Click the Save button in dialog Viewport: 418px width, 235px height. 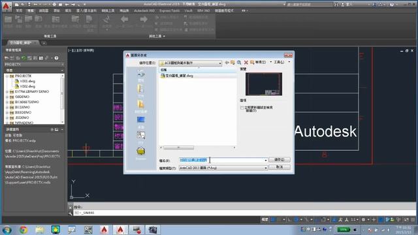click(280, 159)
